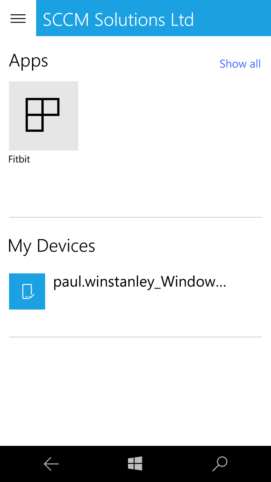
Task: Tap the phone glyph in the device tile
Action: coord(26,291)
